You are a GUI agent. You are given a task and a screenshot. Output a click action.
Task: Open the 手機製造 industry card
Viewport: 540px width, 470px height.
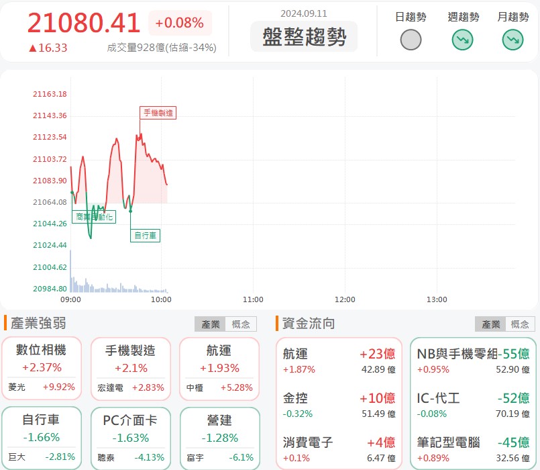point(131,368)
